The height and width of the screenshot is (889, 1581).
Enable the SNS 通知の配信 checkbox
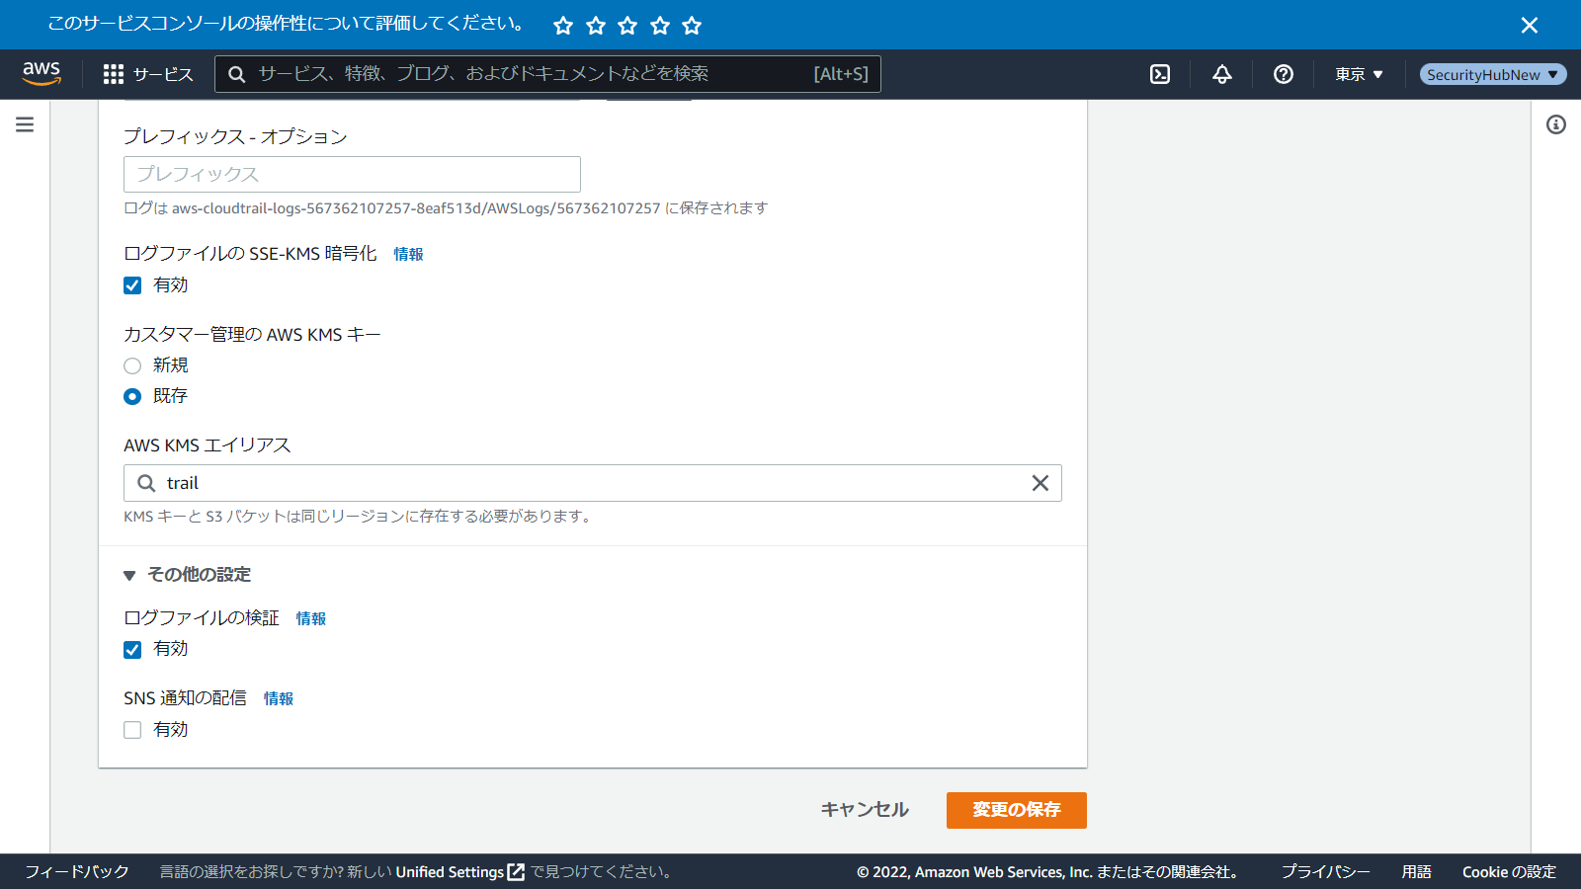pyautogui.click(x=132, y=730)
